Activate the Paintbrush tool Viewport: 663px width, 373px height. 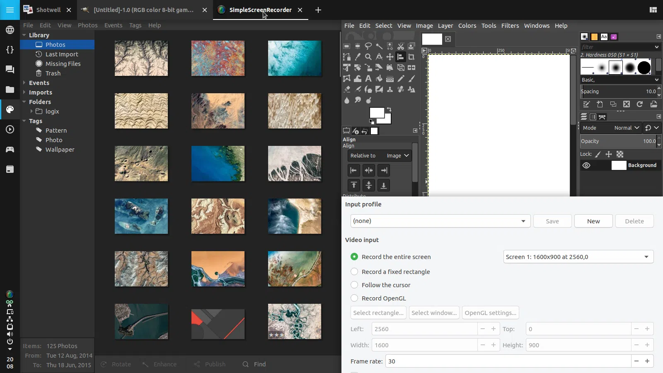[411, 79]
